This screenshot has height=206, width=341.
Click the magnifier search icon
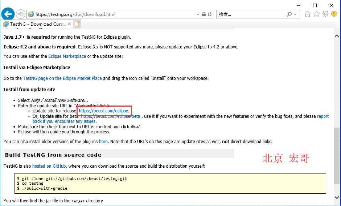click(289, 14)
